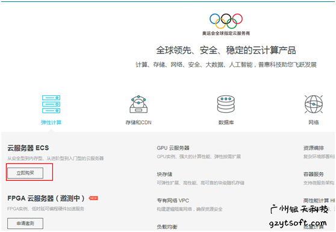Image resolution: width=336 pixels, height=232 pixels.
Task: Select the 网络 globe icon
Action: 314,104
